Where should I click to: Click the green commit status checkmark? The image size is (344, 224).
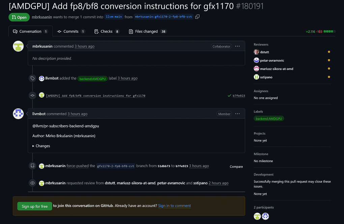(229, 96)
